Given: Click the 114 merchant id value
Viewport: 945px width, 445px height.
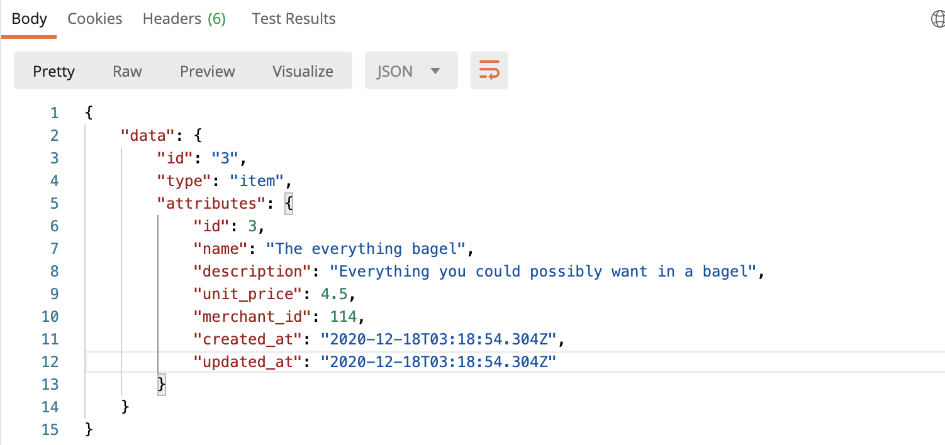Looking at the screenshot, I should point(343,317).
